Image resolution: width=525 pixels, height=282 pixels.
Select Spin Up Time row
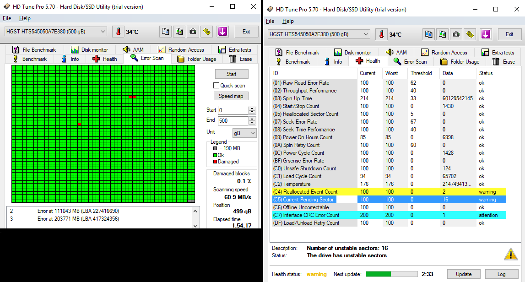click(x=389, y=98)
